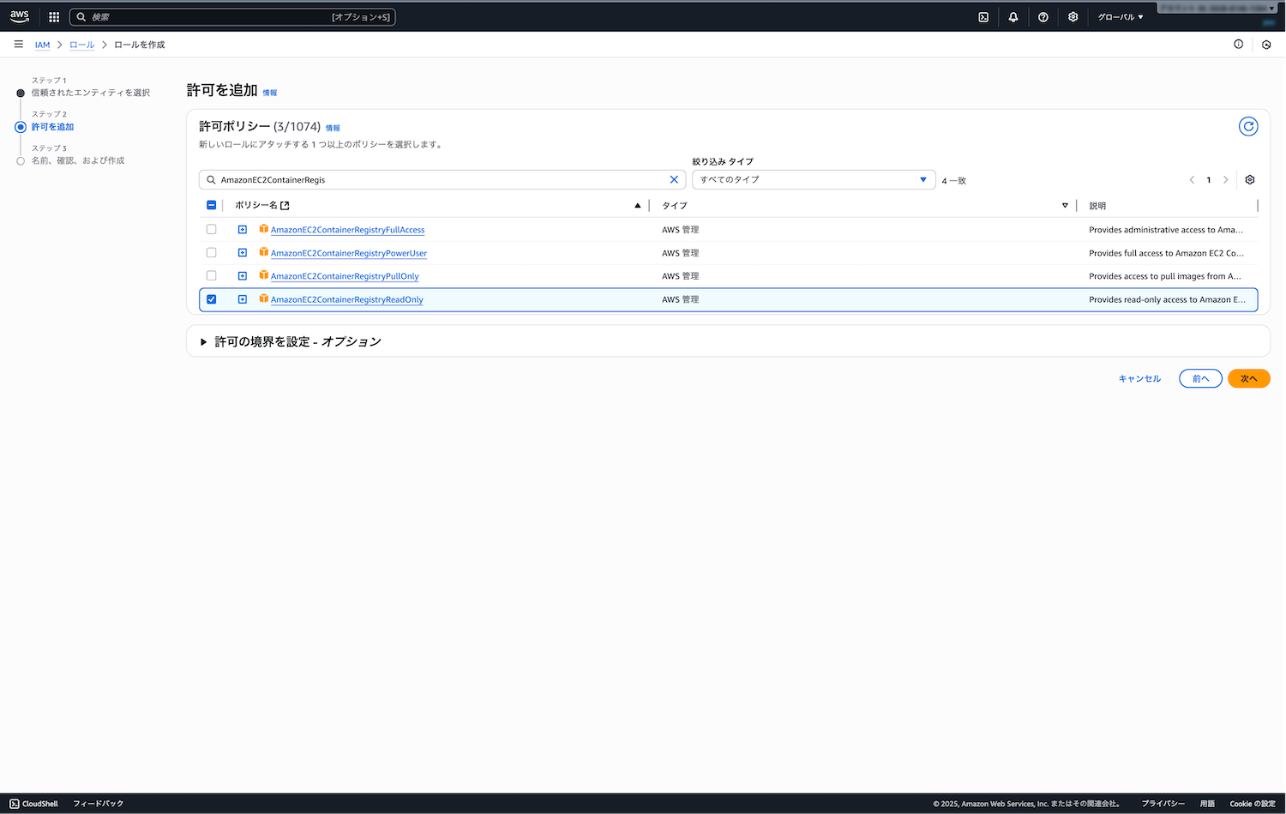This screenshot has width=1286, height=814.
Task: Click the policy search input field
Action: (437, 180)
